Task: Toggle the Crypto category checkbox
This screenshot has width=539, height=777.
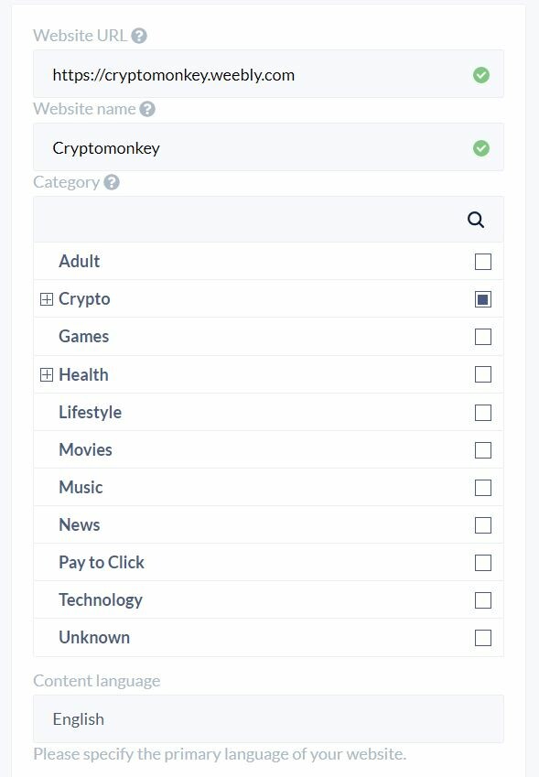Action: (483, 299)
